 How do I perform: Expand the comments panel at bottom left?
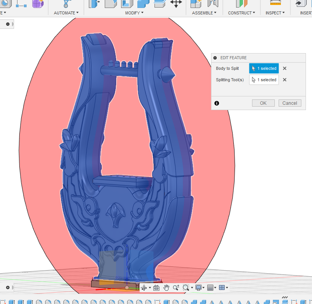pos(8,287)
